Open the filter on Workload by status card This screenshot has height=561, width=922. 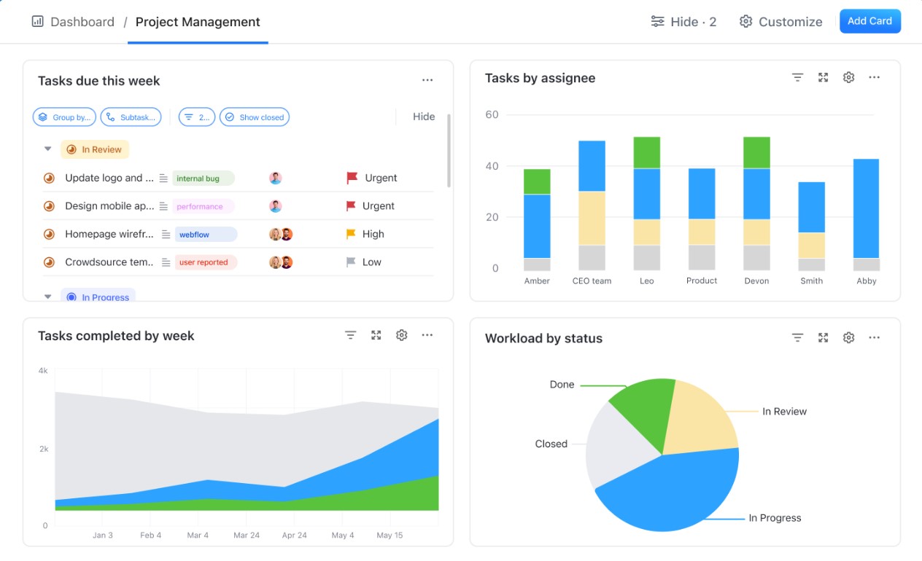[x=797, y=337]
